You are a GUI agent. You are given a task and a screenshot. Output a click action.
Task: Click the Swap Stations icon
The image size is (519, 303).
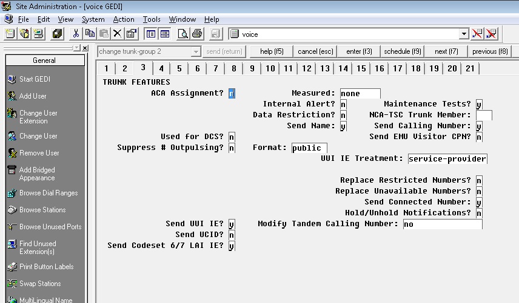pos(12,284)
